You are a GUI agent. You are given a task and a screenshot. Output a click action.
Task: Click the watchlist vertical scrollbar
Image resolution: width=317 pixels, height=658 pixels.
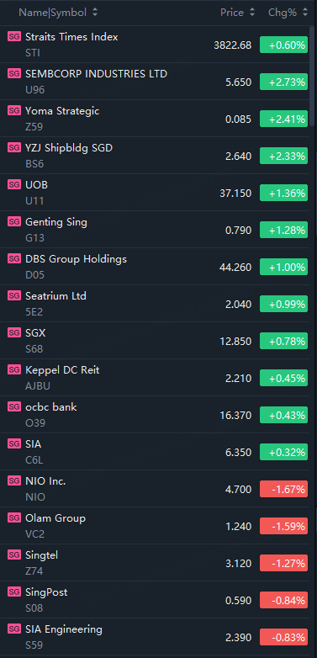coord(313,76)
